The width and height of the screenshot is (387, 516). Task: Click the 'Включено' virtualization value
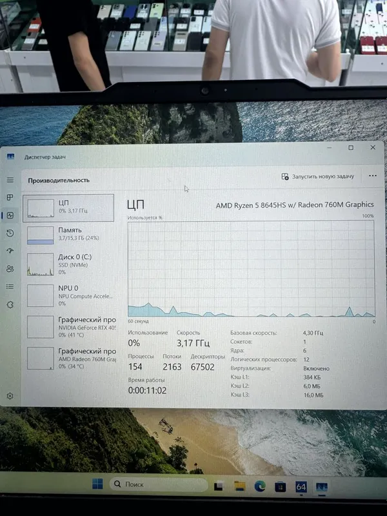pos(316,368)
